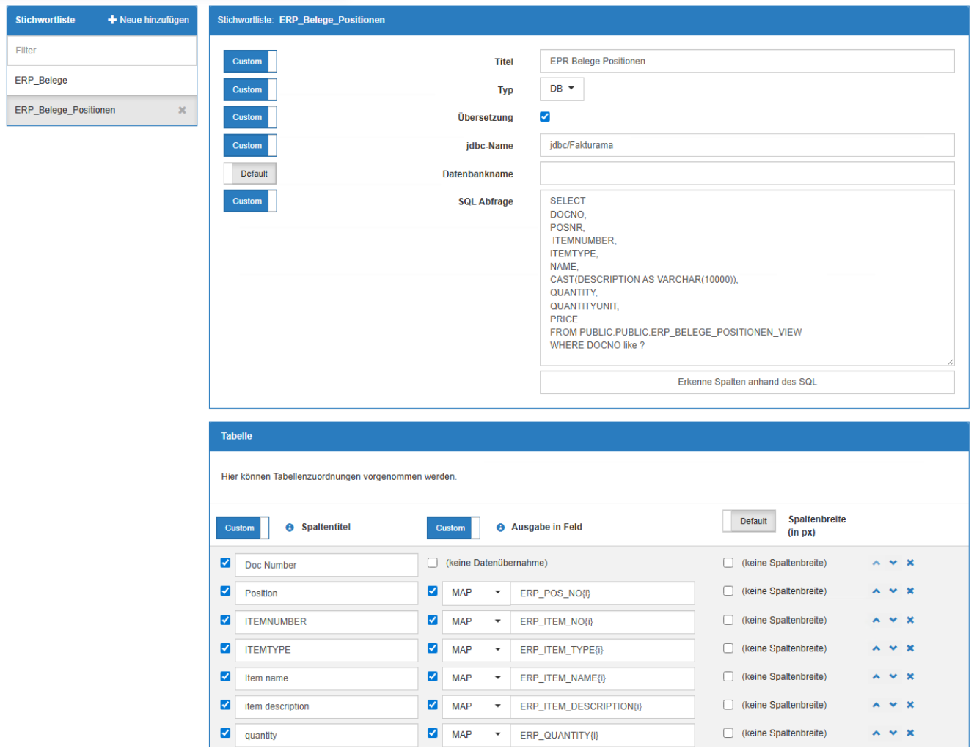This screenshot has width=974, height=751.
Task: Uncheck the item description column checkbox
Action: tap(225, 705)
